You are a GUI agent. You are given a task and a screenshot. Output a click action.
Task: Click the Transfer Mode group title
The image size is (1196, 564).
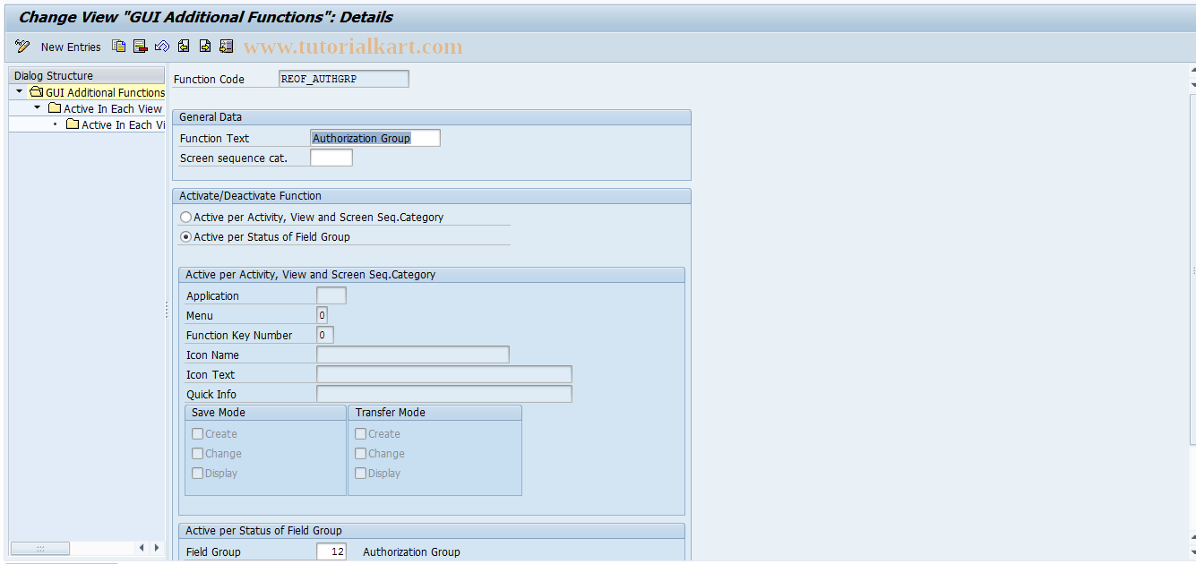point(391,413)
